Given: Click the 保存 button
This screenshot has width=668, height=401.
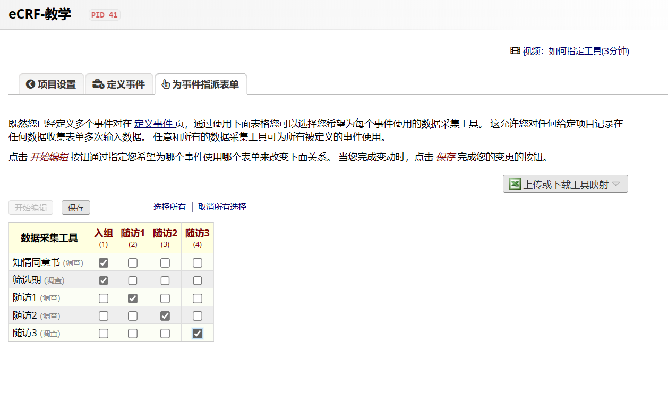Looking at the screenshot, I should tap(75, 207).
